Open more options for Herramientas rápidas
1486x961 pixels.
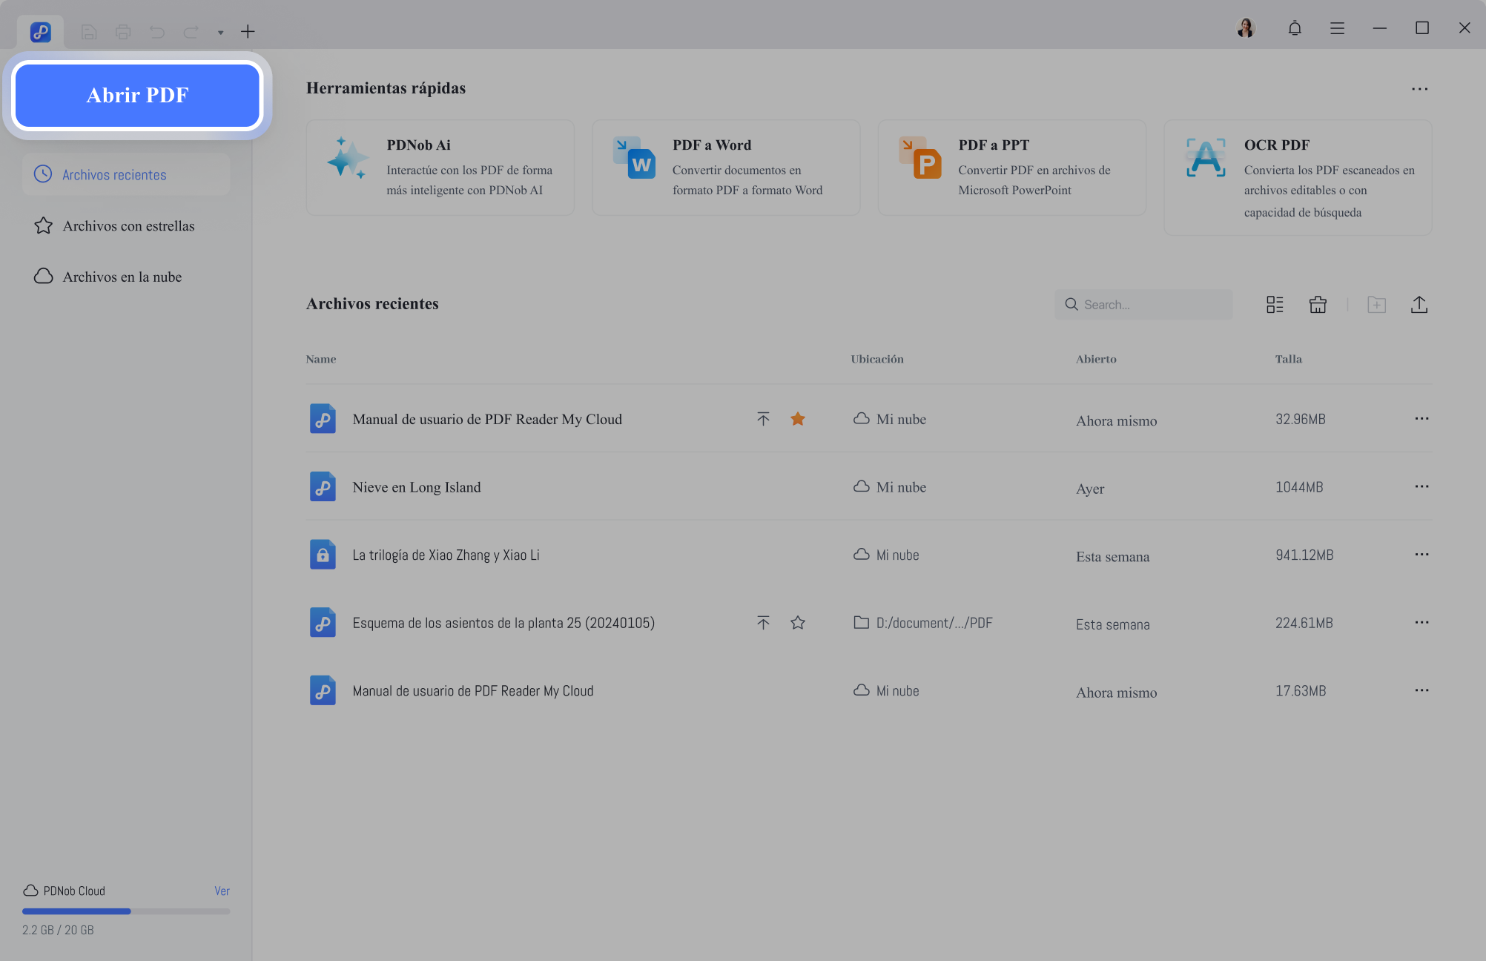pos(1419,89)
